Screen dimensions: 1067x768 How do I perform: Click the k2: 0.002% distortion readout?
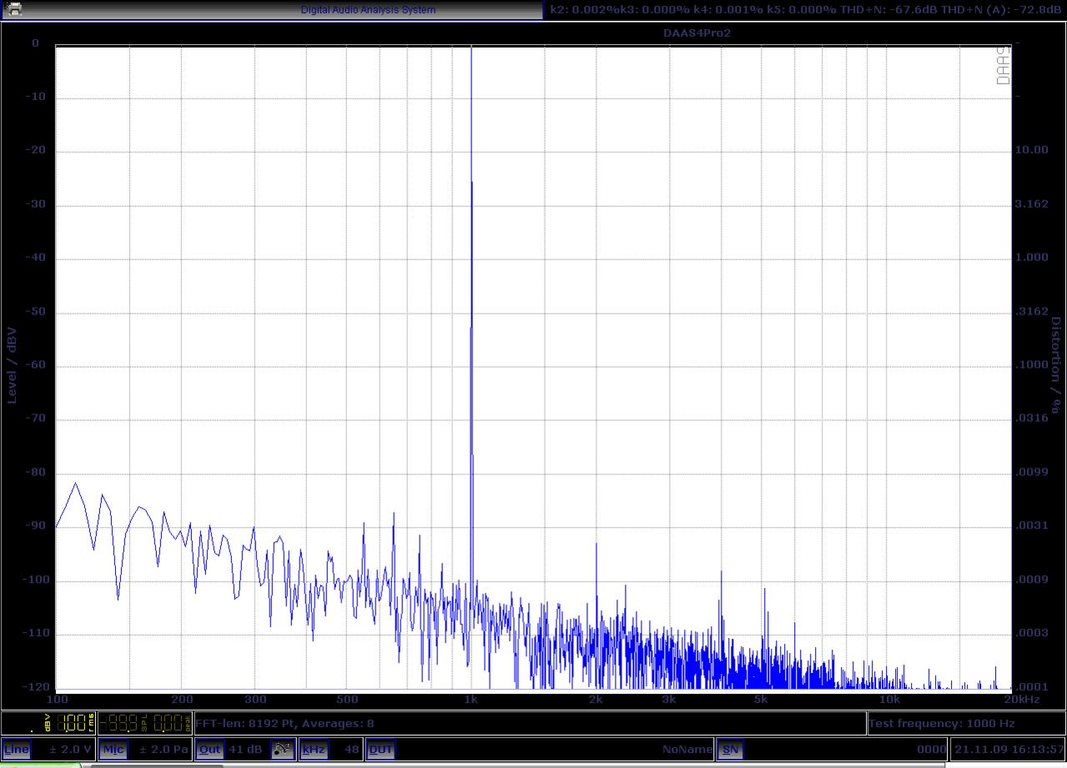(x=584, y=10)
